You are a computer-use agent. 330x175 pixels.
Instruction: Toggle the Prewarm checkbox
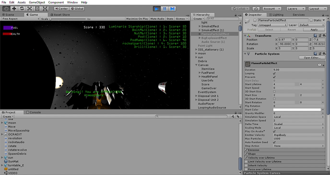coord(275,77)
